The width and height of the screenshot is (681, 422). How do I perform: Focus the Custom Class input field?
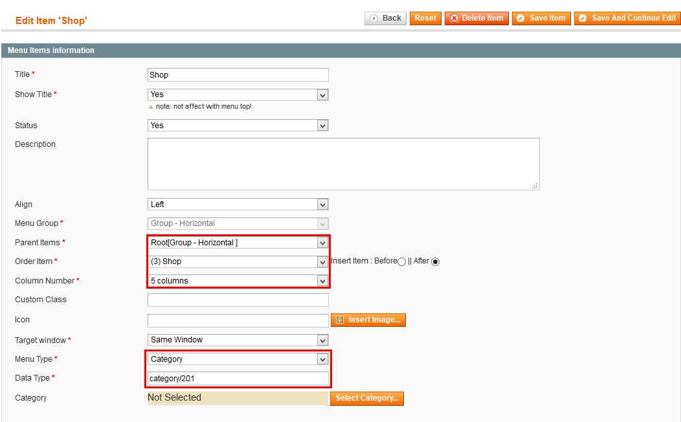pos(238,300)
